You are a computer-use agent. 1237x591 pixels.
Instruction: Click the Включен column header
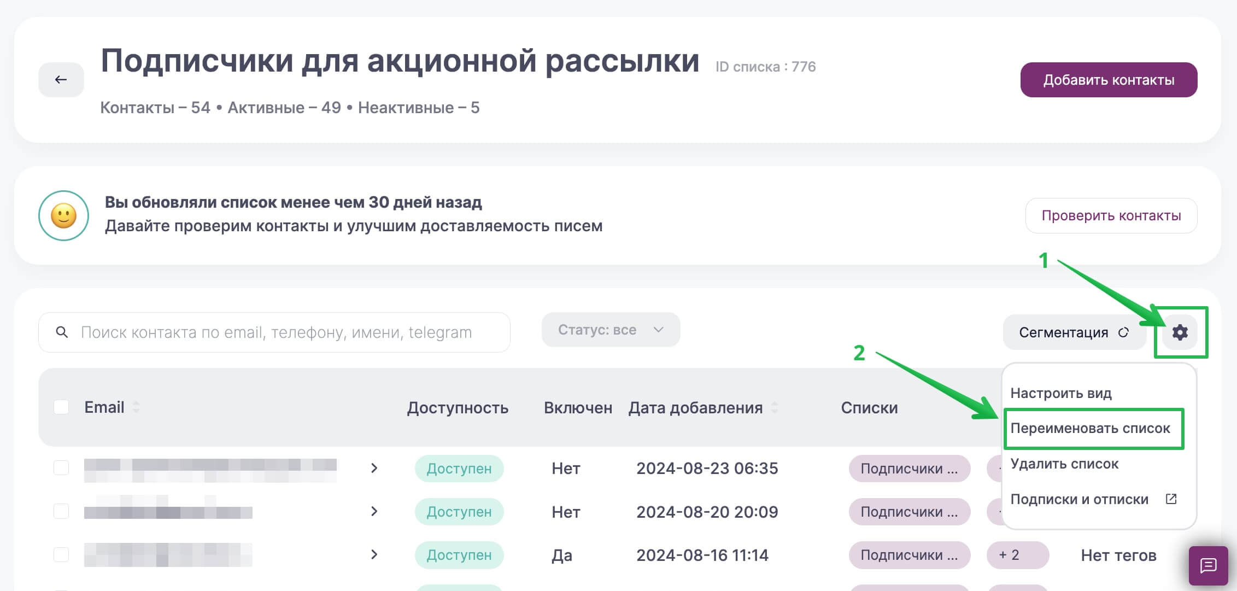pos(578,408)
